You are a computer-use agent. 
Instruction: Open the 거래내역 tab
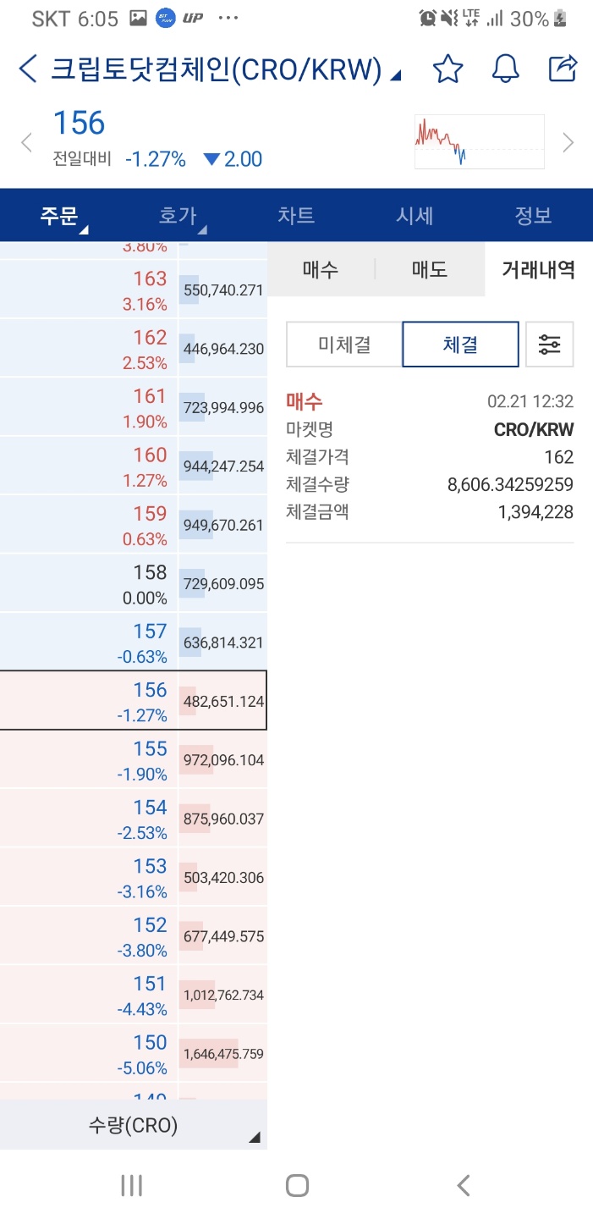click(x=539, y=270)
